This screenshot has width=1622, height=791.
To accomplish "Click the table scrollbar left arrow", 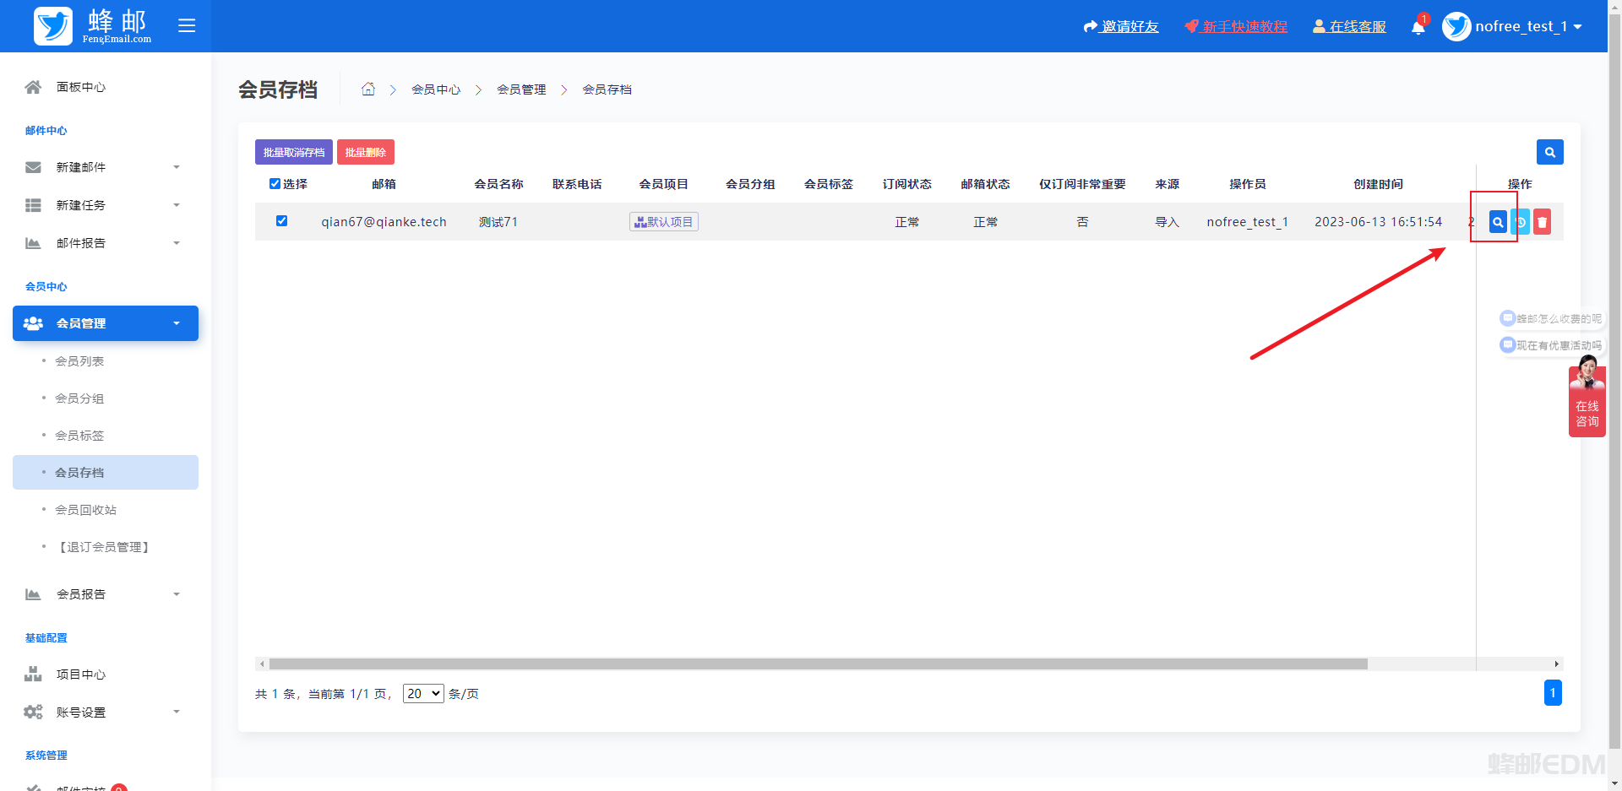I will pos(262,664).
